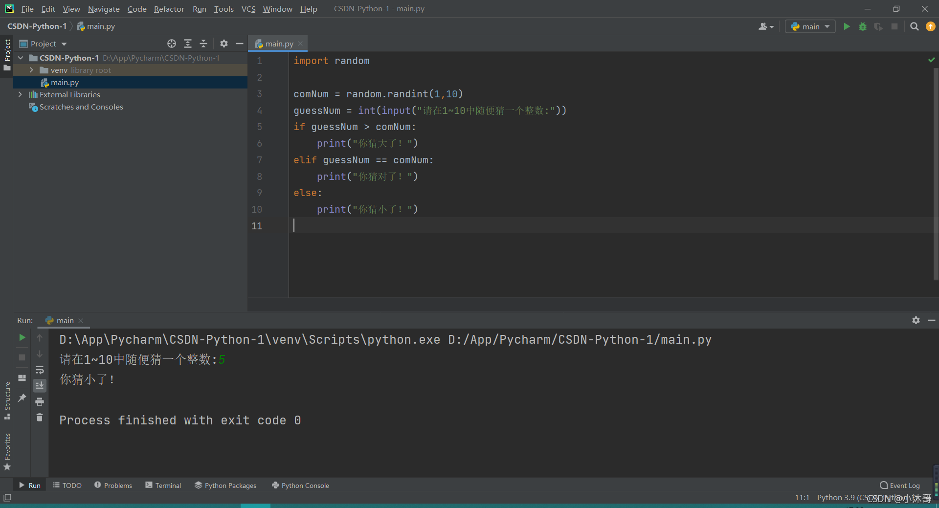
Task: Click CSDN-Python-1 breadcrumb in navigation bar
Action: [x=37, y=26]
